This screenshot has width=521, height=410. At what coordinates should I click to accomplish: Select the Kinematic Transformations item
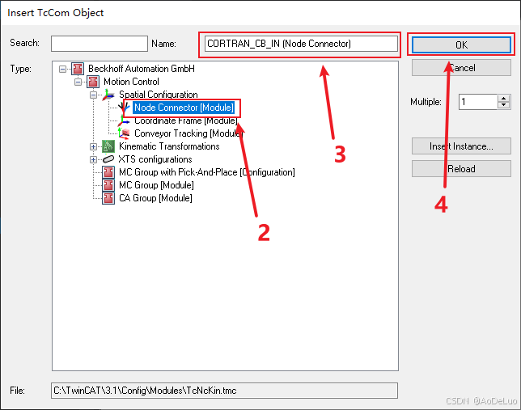[x=169, y=146]
